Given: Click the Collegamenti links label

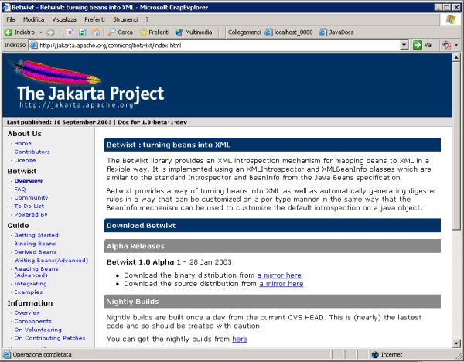Looking at the screenshot, I should [x=244, y=32].
